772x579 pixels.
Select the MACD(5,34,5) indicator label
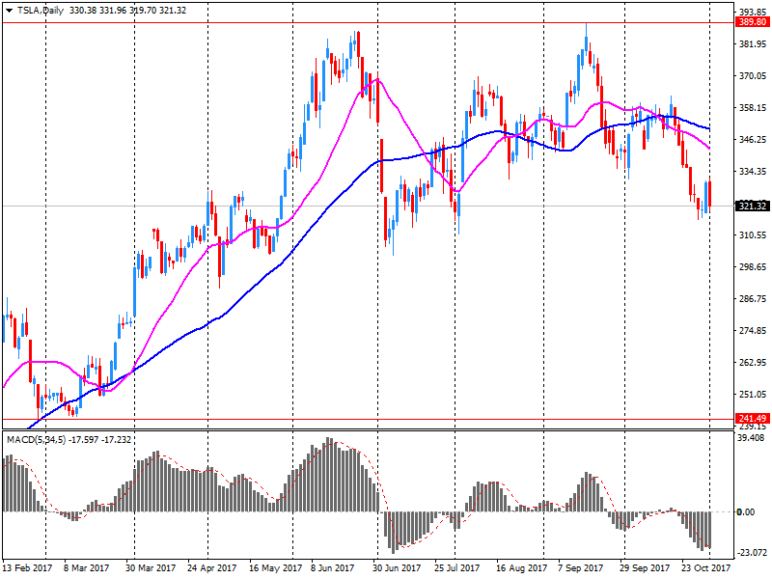click(x=36, y=439)
